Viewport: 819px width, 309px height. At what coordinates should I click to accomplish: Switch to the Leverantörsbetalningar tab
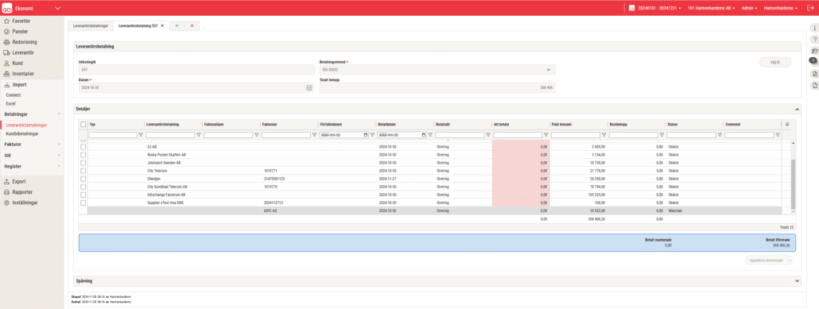tap(91, 25)
